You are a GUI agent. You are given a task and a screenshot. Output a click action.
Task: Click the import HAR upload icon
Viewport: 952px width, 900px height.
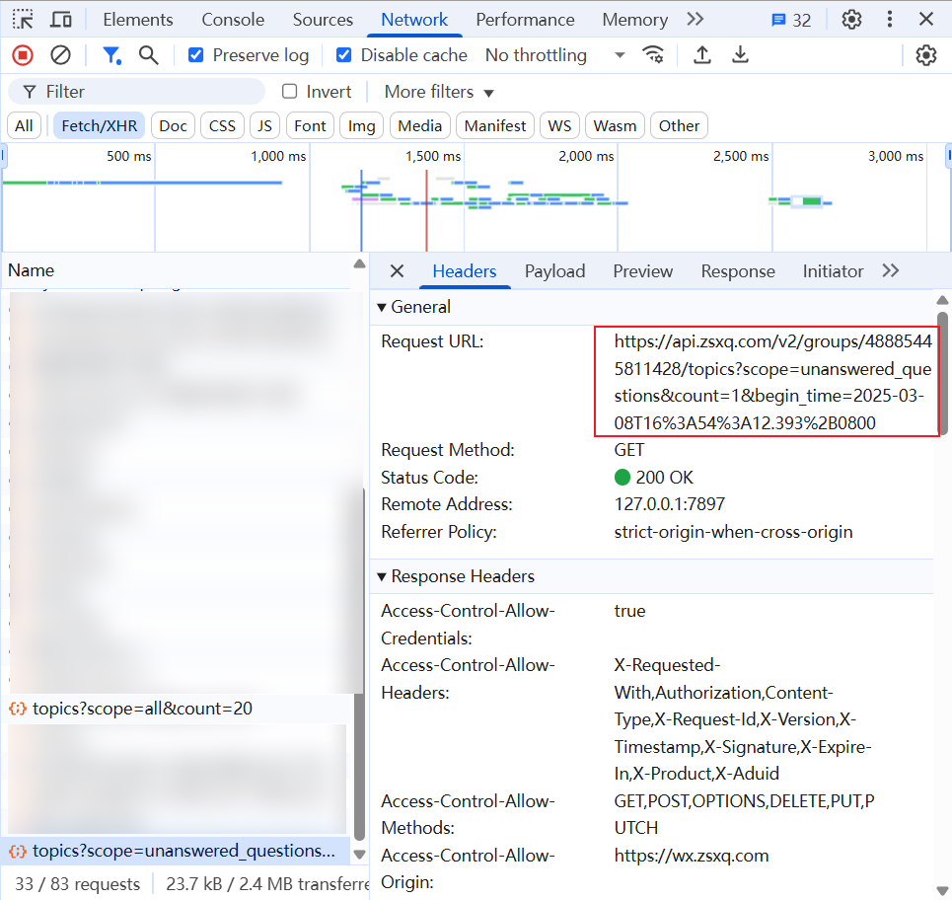point(702,55)
